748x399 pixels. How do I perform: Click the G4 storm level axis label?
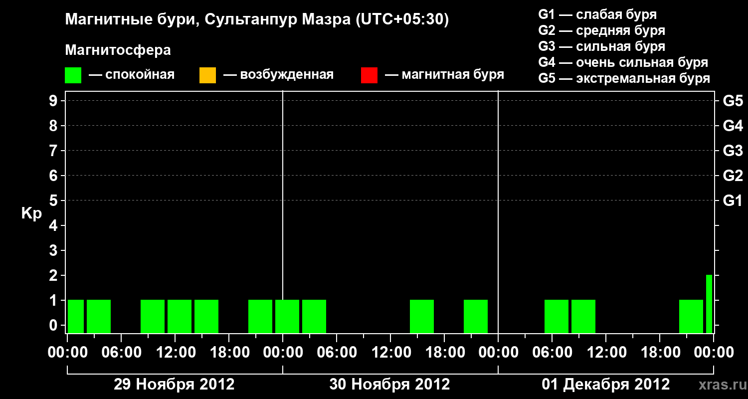tap(733, 126)
